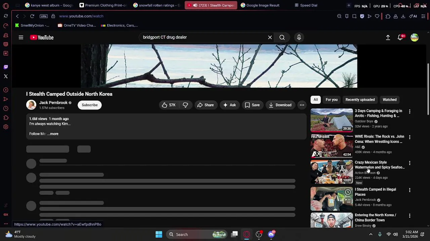Open options for Crazy Mexican Style video
This screenshot has height=241, width=430.
point(410,163)
